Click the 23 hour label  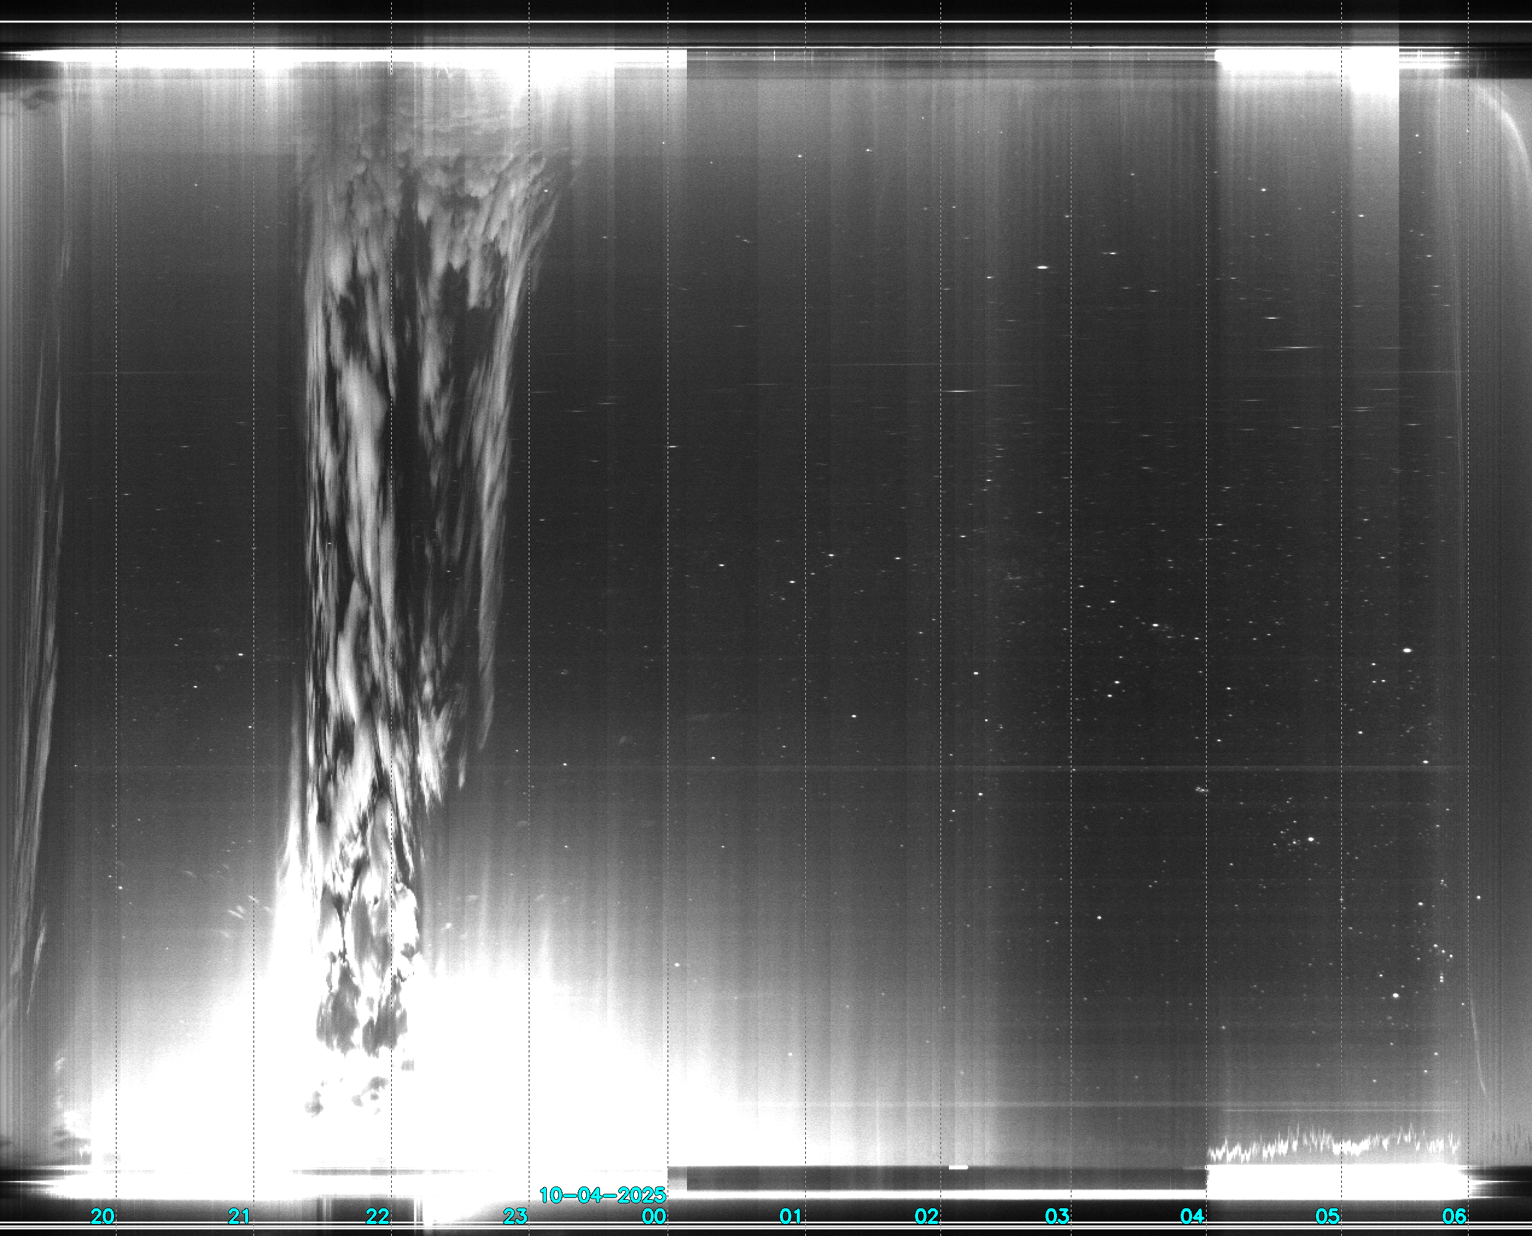click(x=515, y=1216)
